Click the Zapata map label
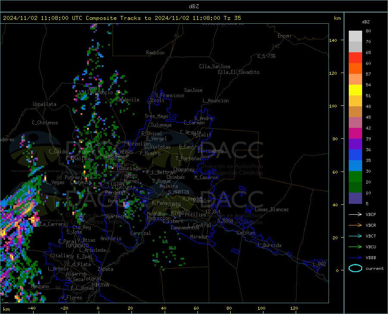Image resolution: width=388 pixels, height=314 pixels. click(106, 269)
